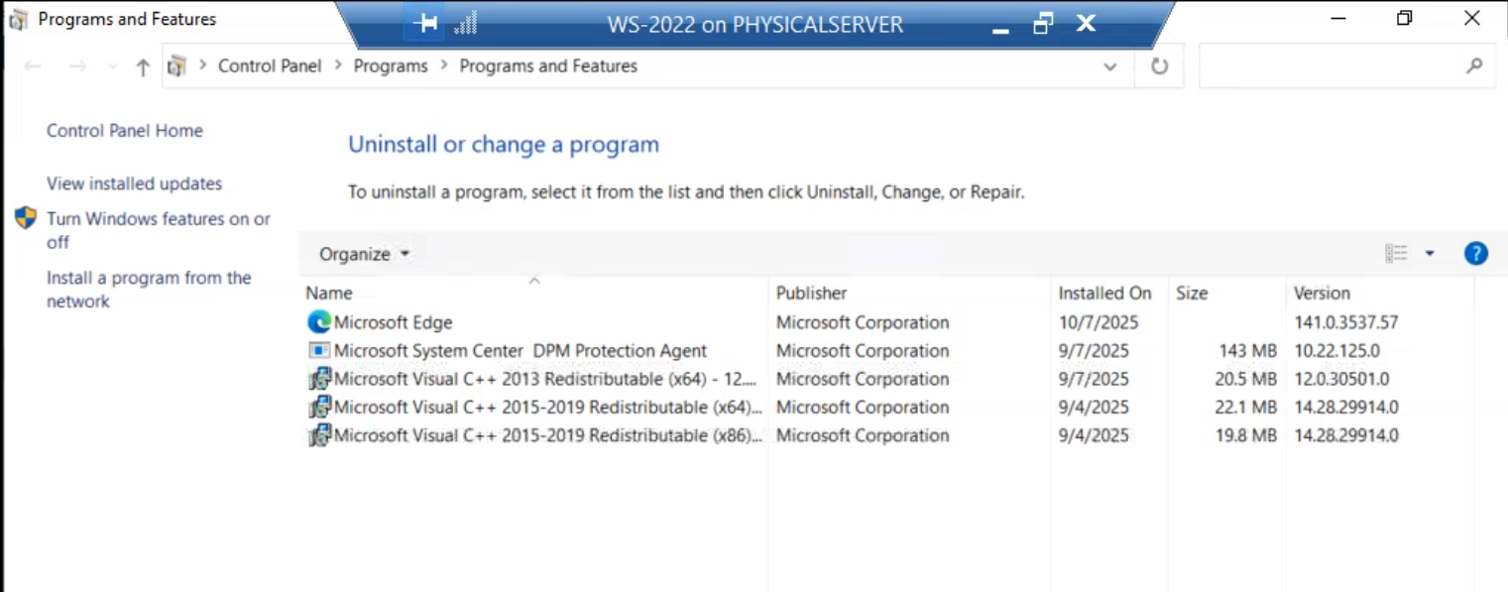Select Visual C++ 2015-2019 Redistributable (x64) name

click(548, 407)
